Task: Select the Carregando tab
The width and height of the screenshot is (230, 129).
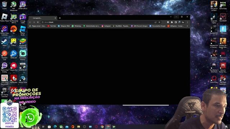Action: click(42, 18)
